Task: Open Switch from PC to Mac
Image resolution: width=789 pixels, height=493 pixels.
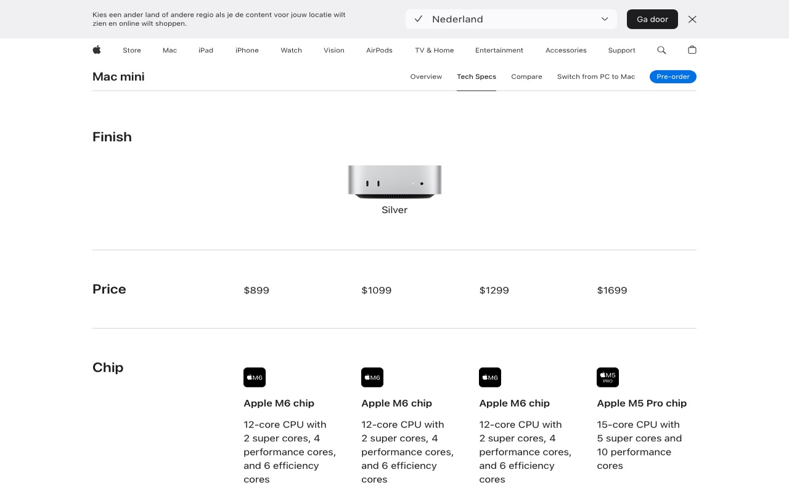Action: pyautogui.click(x=596, y=76)
